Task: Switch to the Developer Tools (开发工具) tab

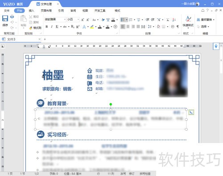Action: point(100,11)
